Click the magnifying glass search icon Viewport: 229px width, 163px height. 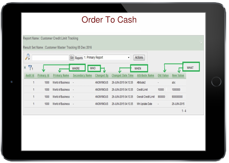point(27,57)
